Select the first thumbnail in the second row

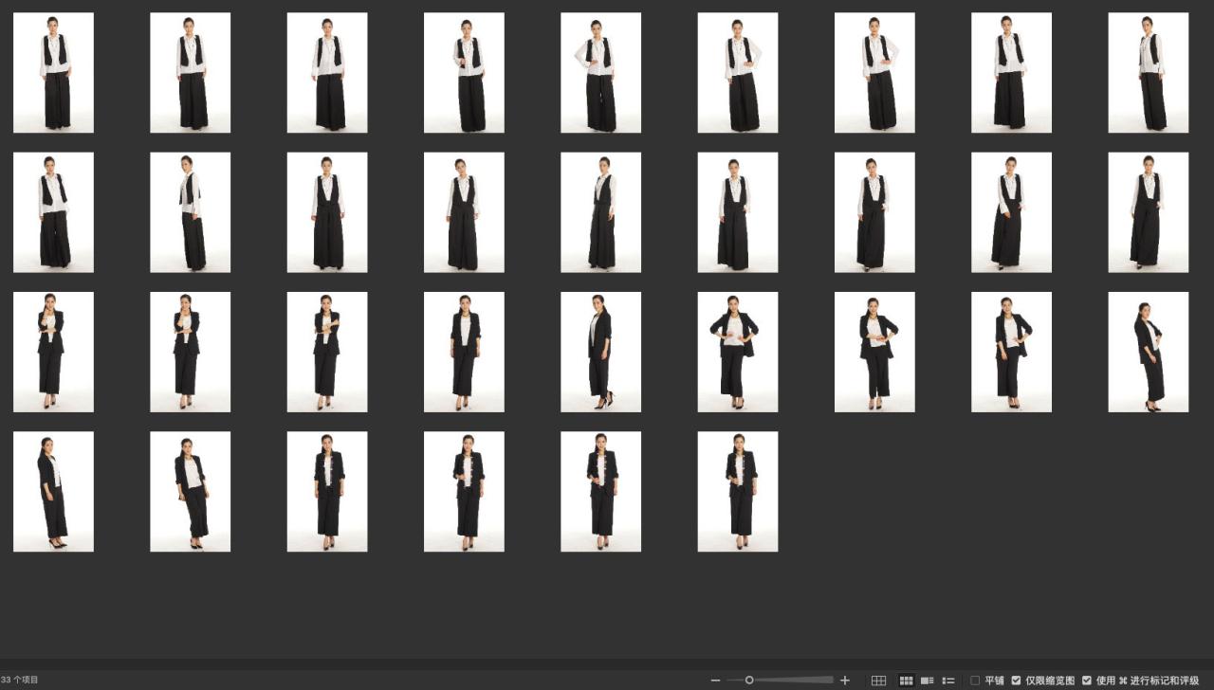click(53, 212)
